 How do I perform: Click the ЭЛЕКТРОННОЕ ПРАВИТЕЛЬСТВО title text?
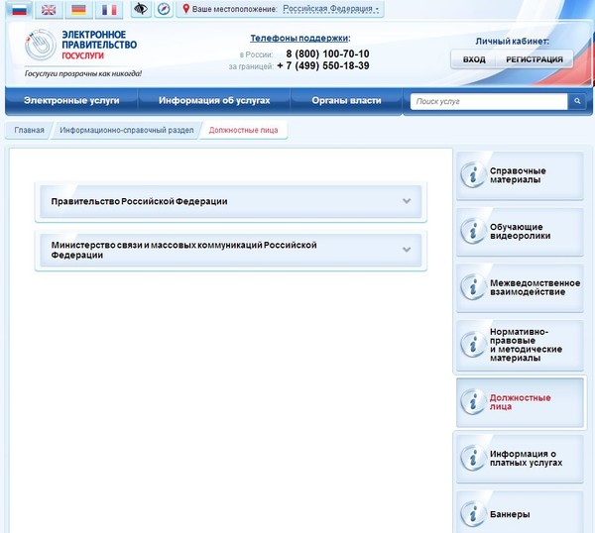tap(99, 40)
